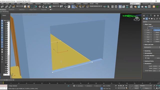
Task: Click Select and Place tool icon
Action: (50, 7)
